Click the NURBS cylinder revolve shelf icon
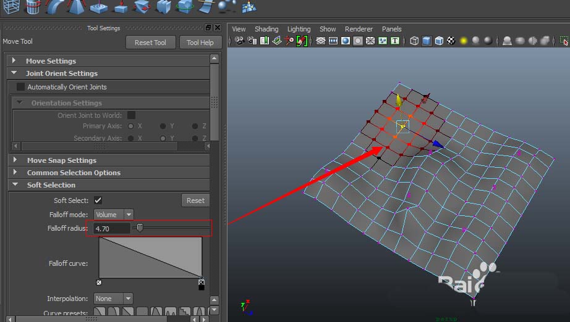Image resolution: width=570 pixels, height=322 pixels. pos(33,7)
